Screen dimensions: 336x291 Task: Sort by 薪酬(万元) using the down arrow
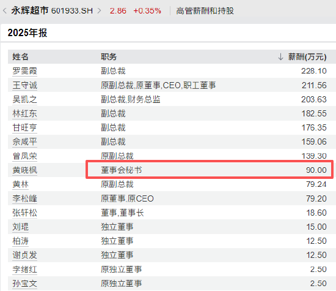tap(280, 57)
